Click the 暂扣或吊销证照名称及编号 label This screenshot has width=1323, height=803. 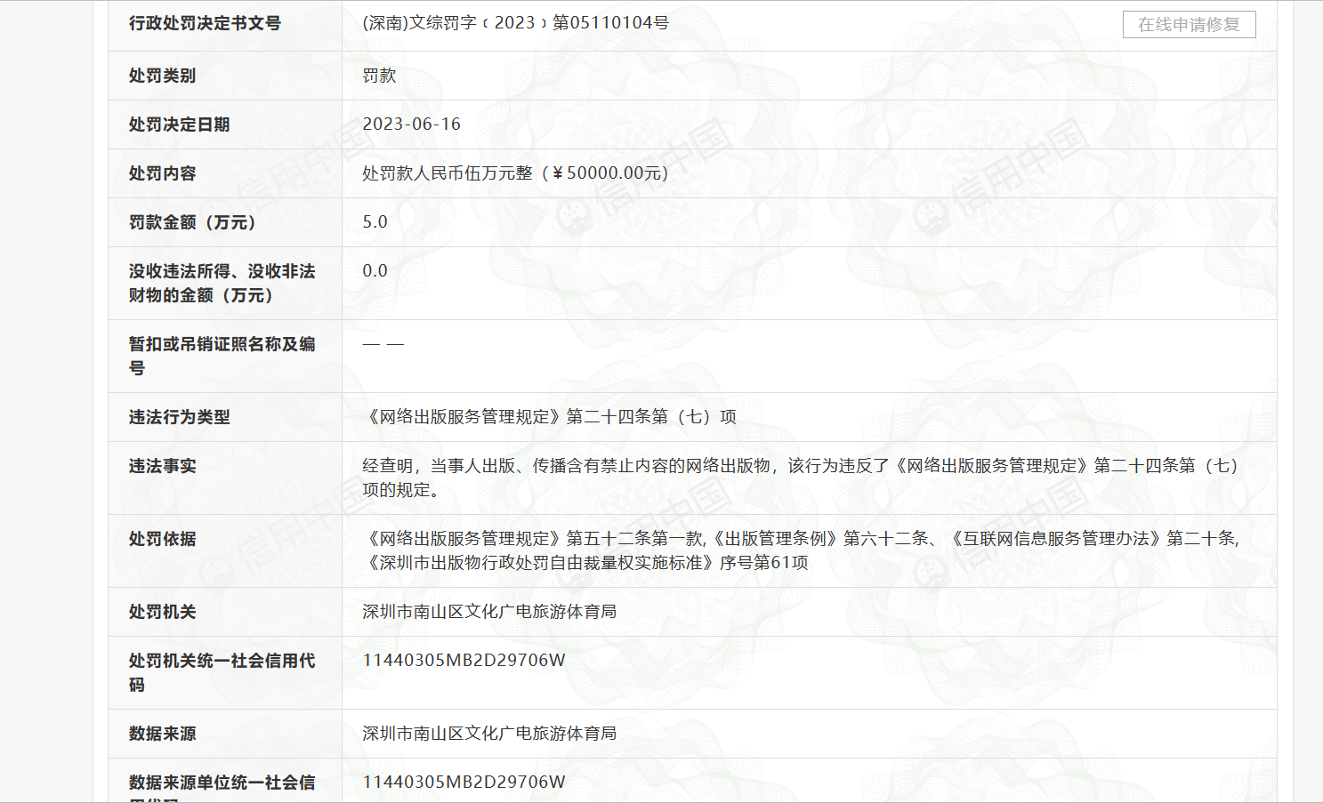pyautogui.click(x=222, y=356)
